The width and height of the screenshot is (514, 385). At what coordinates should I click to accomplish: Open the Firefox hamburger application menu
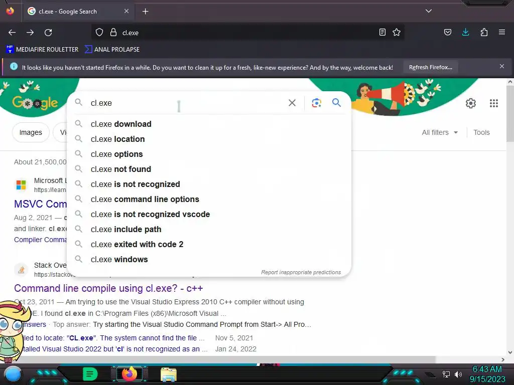pyautogui.click(x=502, y=32)
